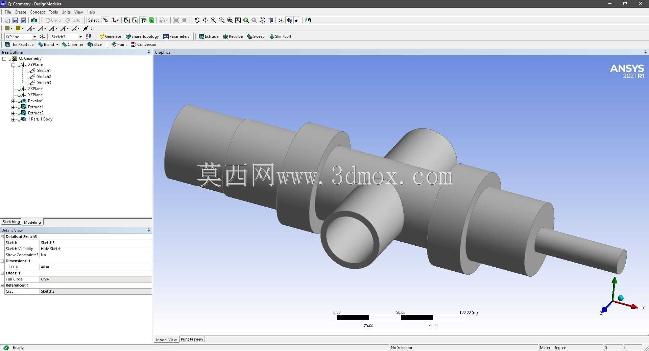The height and width of the screenshot is (351, 649).
Task: Capture image with the camera icon
Action: point(34,20)
